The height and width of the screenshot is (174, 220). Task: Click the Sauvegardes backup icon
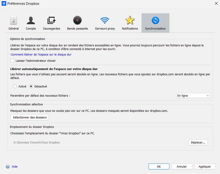[51, 20]
